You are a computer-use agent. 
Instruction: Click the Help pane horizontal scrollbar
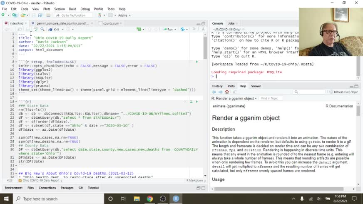pyautogui.click(x=279, y=189)
